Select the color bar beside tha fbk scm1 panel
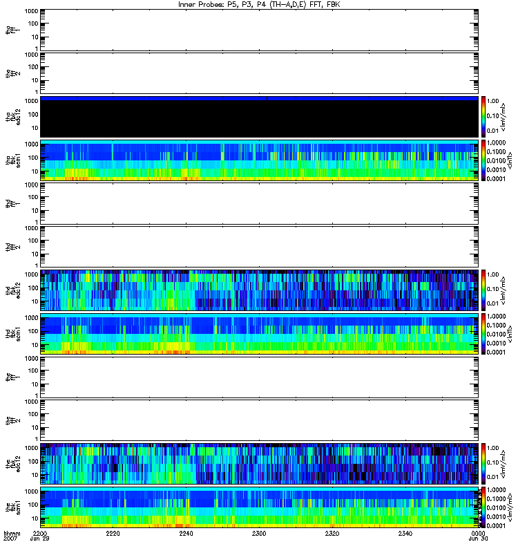This screenshot has width=518, height=553. (483, 160)
